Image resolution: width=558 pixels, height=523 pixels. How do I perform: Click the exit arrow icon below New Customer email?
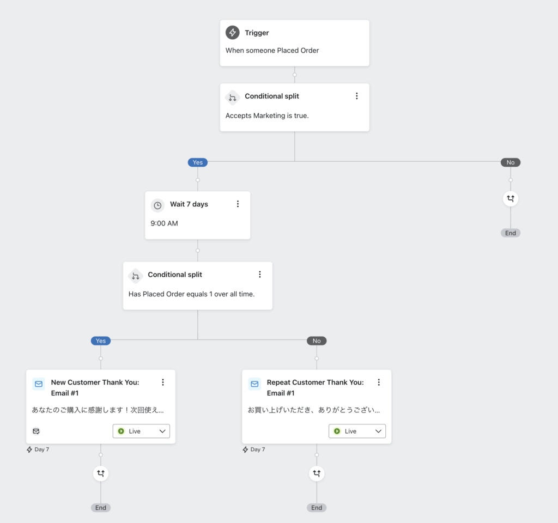[101, 473]
